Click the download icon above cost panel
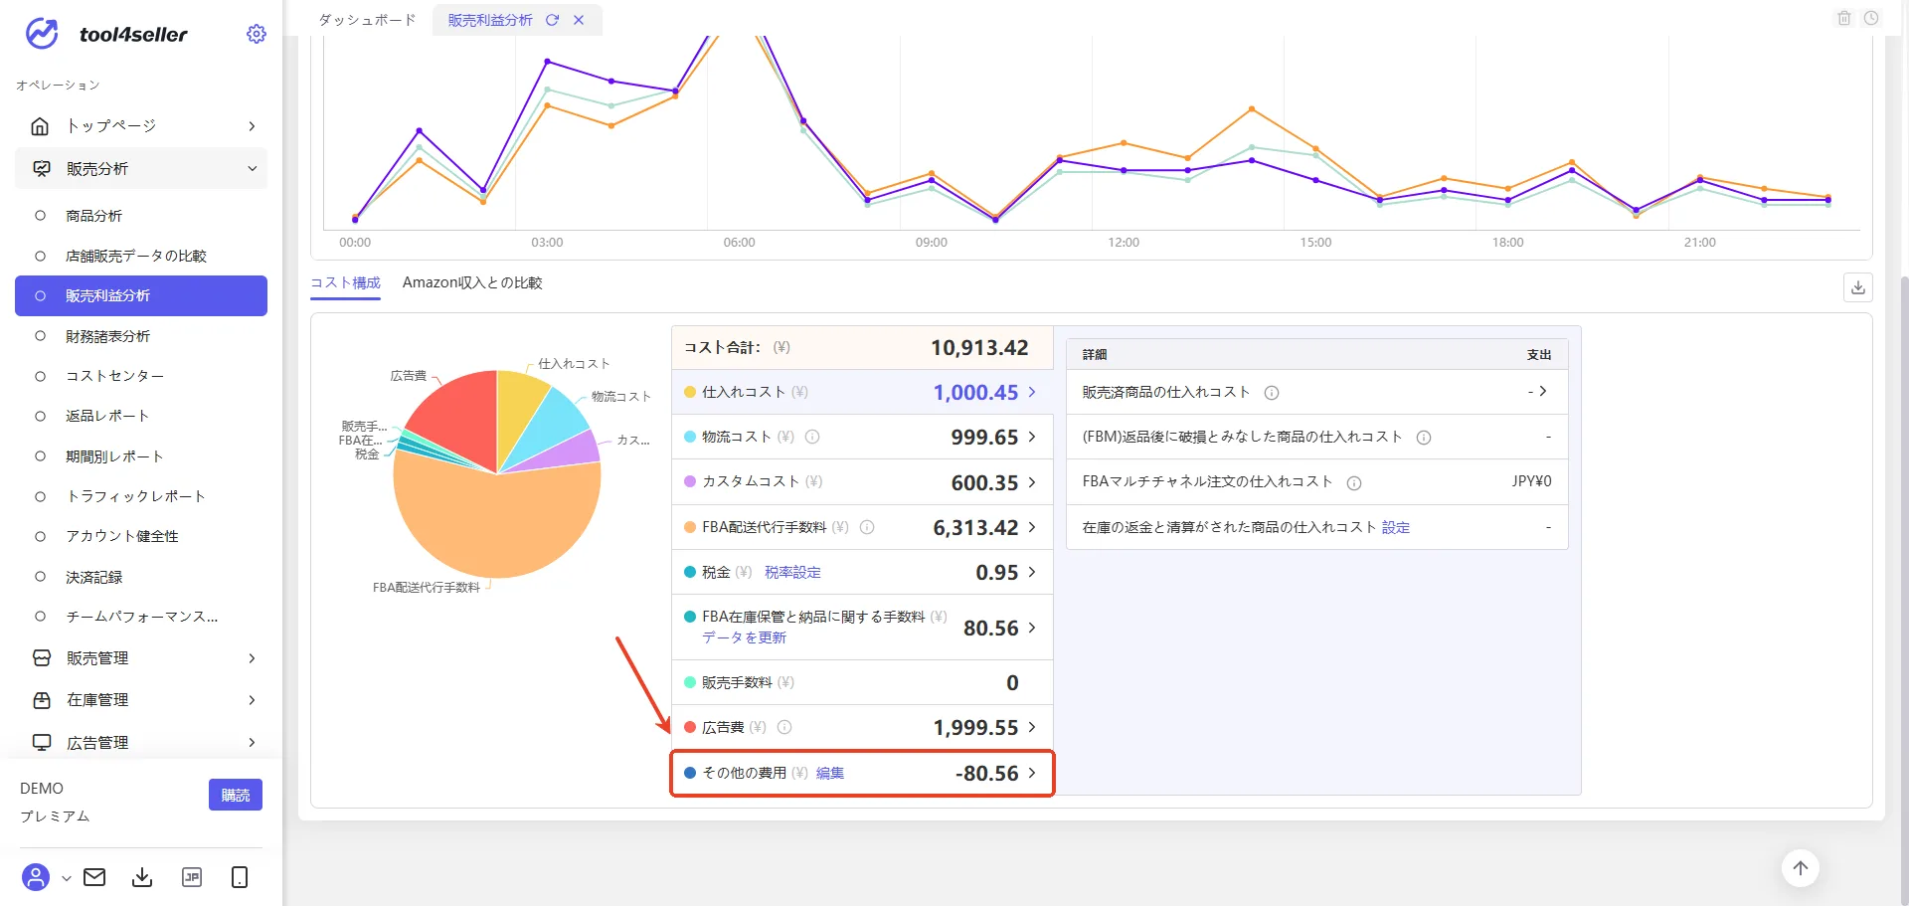The height and width of the screenshot is (906, 1909). (x=1858, y=287)
